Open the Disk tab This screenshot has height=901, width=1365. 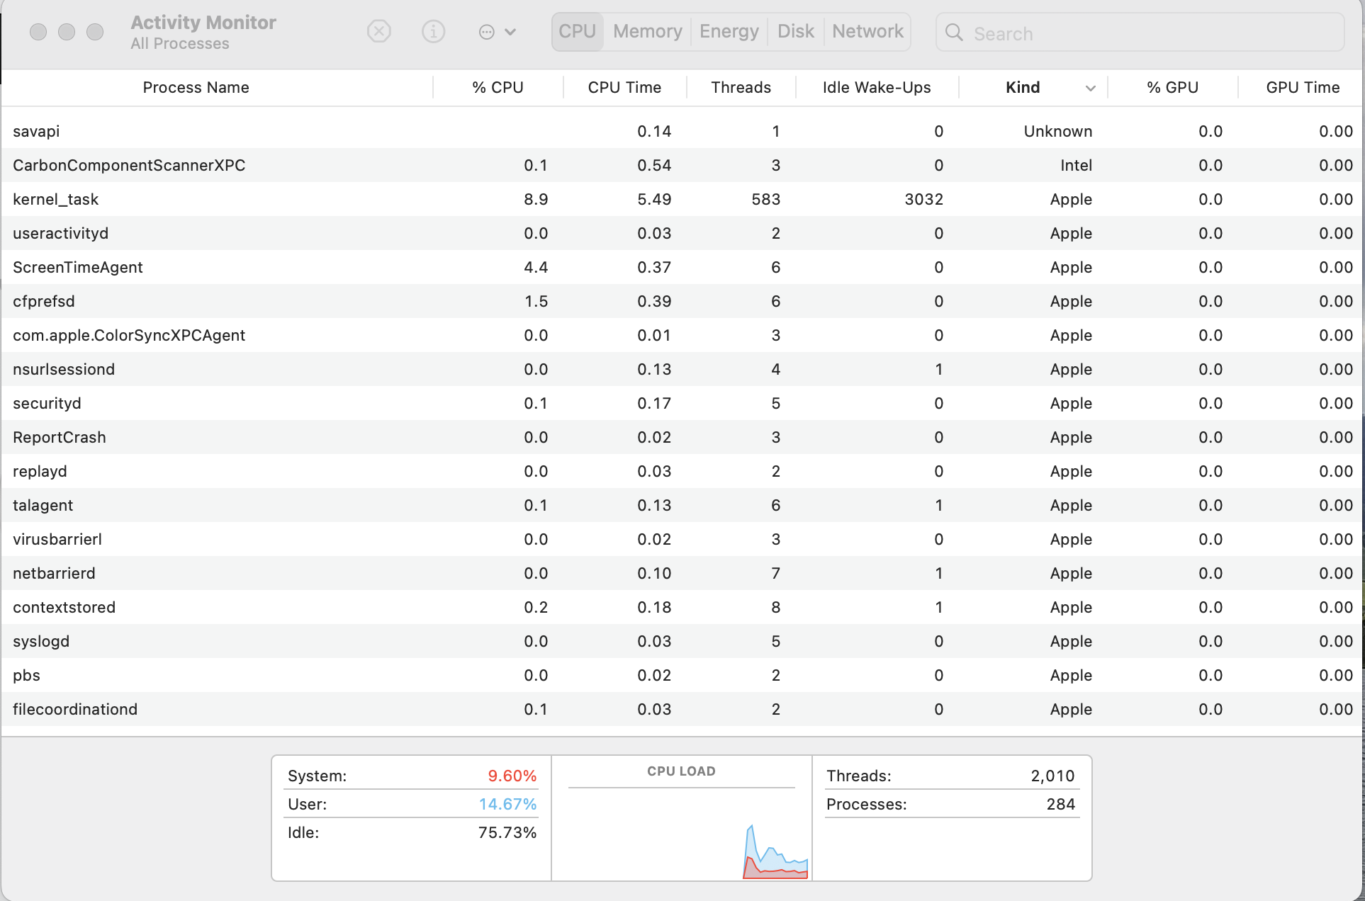[795, 32]
